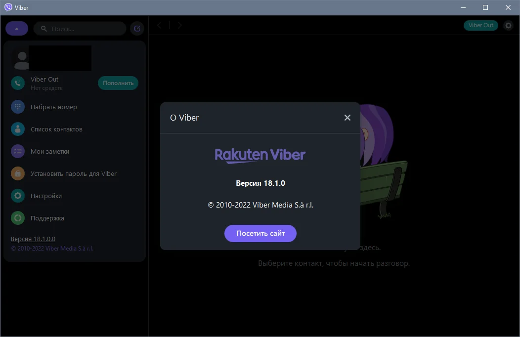Open Поддержка support icon

(18, 218)
